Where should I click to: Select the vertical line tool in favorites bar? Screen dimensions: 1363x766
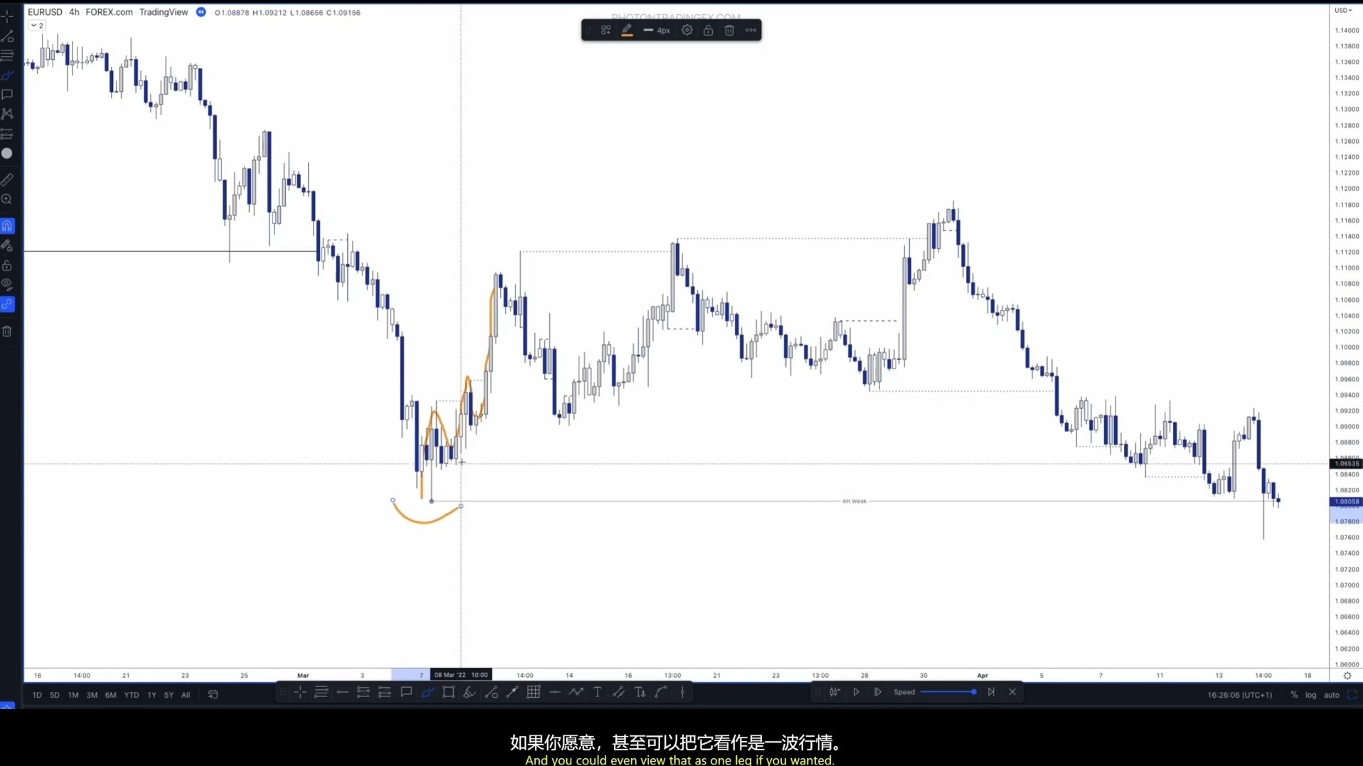[x=682, y=692]
